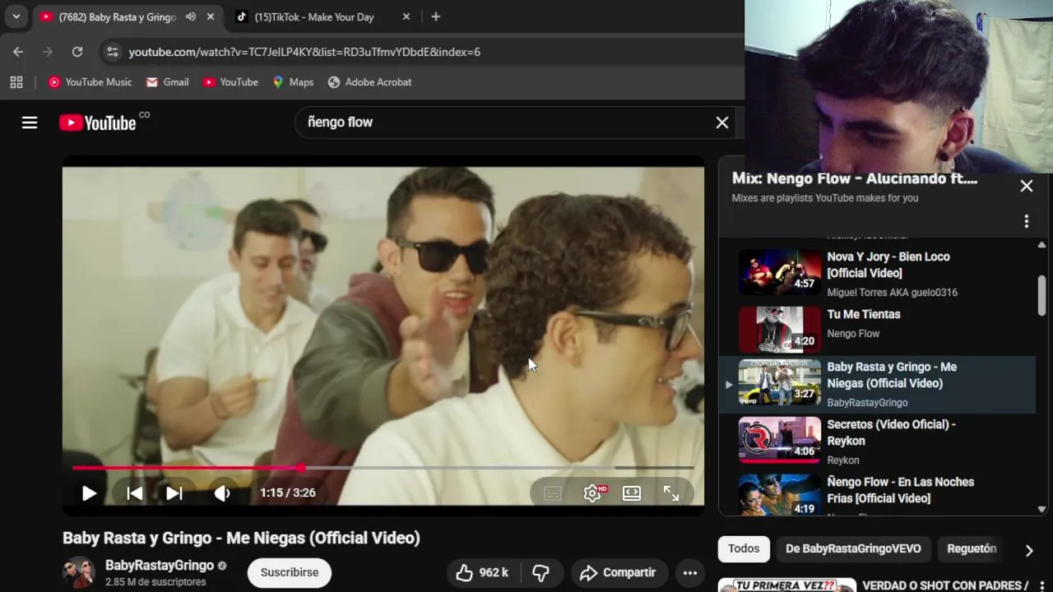
Task: Open BabyRastayGringo channel avatar
Action: (79, 573)
